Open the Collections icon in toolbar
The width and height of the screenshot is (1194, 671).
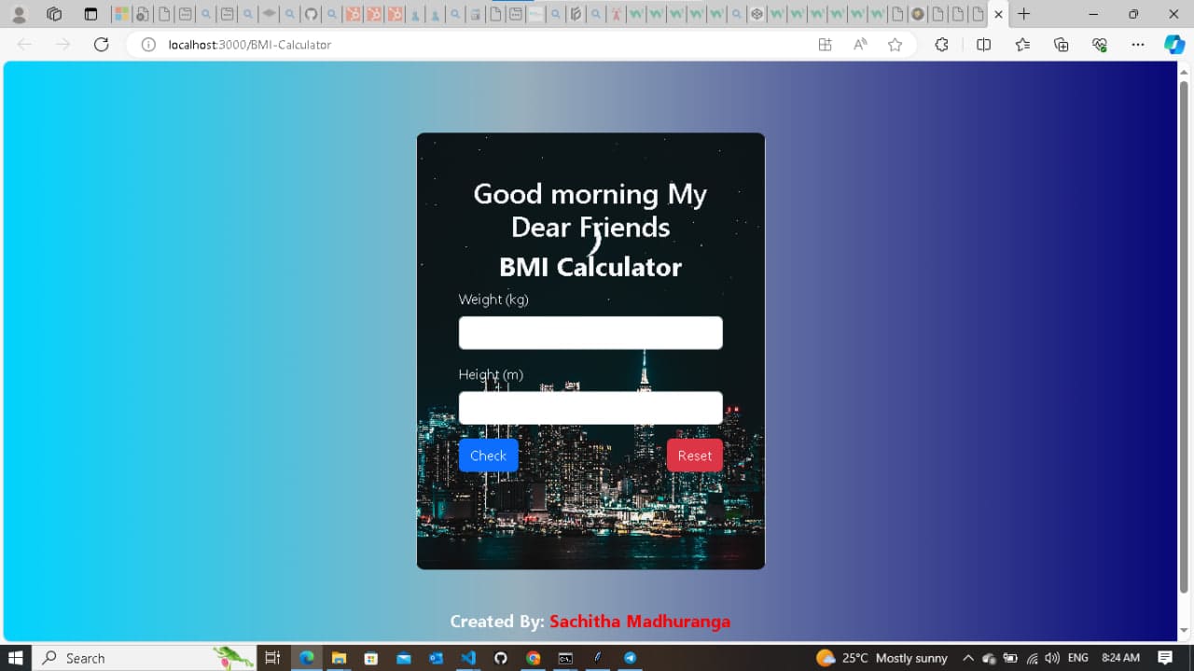(1061, 45)
